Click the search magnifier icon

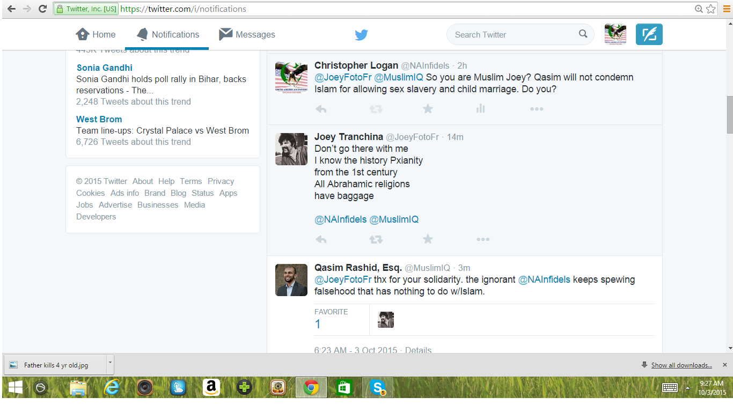tap(583, 34)
